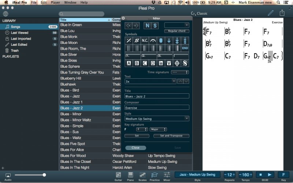Viewport: 293px width, 183px height.
Task: Toggle the Regular chord button
Action: pos(177,31)
